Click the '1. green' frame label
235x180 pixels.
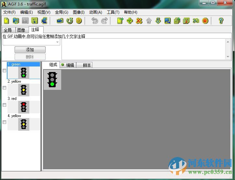[x=14, y=64]
